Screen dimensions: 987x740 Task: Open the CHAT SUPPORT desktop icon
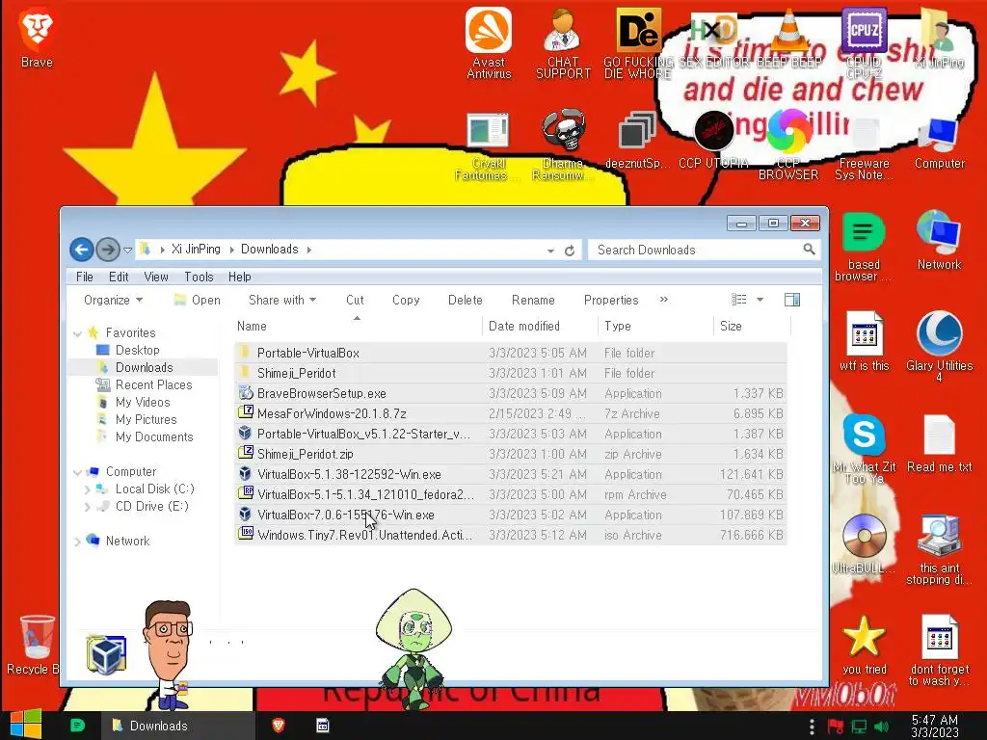pyautogui.click(x=563, y=42)
